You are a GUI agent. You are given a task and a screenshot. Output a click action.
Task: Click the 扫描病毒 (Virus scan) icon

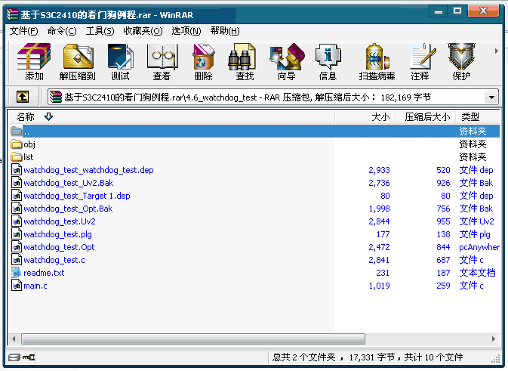[x=377, y=57]
